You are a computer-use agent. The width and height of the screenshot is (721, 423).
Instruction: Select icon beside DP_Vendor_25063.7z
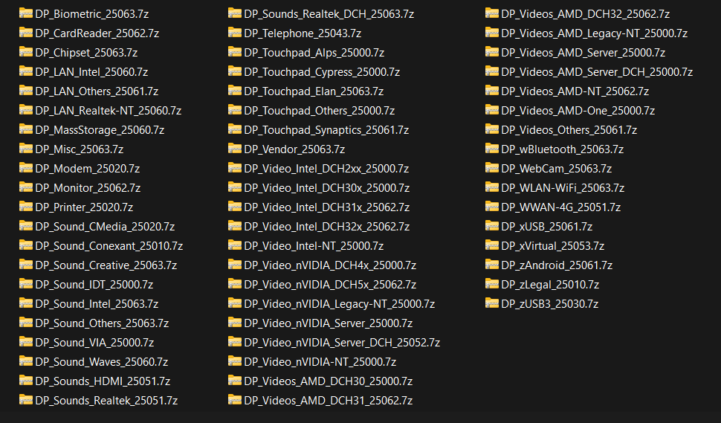tap(234, 148)
